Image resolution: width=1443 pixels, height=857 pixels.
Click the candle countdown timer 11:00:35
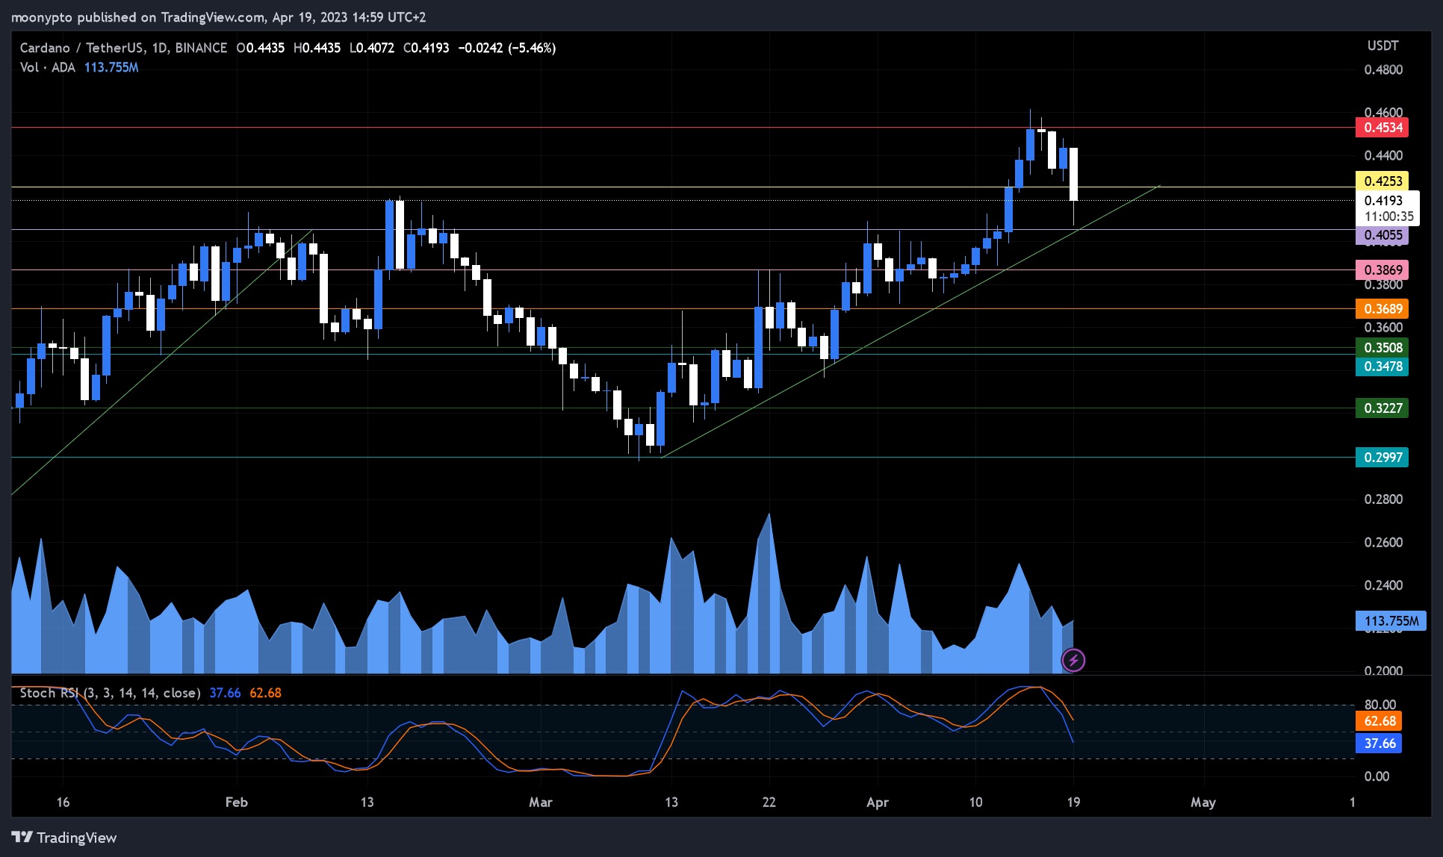point(1388,216)
